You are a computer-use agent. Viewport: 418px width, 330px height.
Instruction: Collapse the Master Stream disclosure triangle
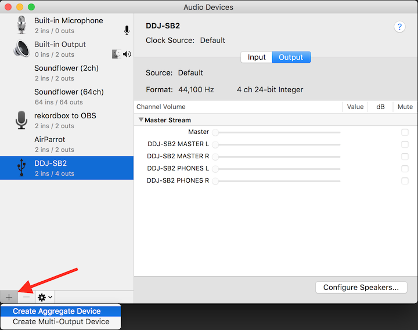[141, 120]
